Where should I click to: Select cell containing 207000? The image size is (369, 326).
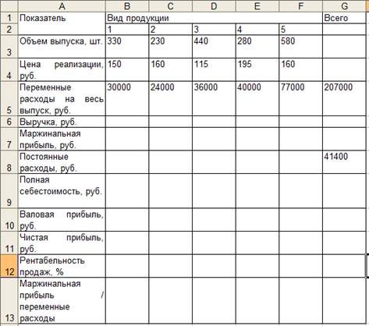(x=344, y=98)
